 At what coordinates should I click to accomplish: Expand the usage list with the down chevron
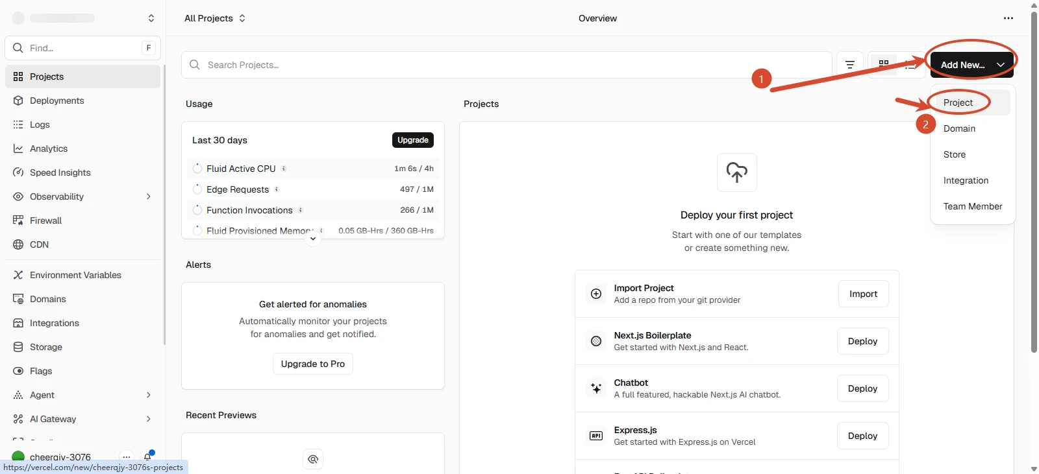tap(313, 239)
